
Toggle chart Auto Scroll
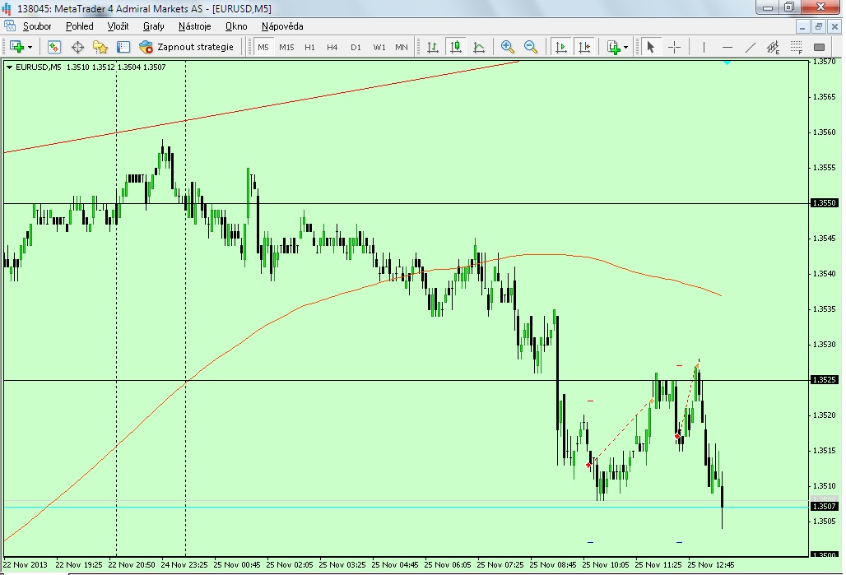(561, 47)
